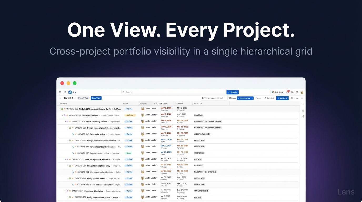Expand the collapsed right sidebar with the chevron

tap(303, 104)
